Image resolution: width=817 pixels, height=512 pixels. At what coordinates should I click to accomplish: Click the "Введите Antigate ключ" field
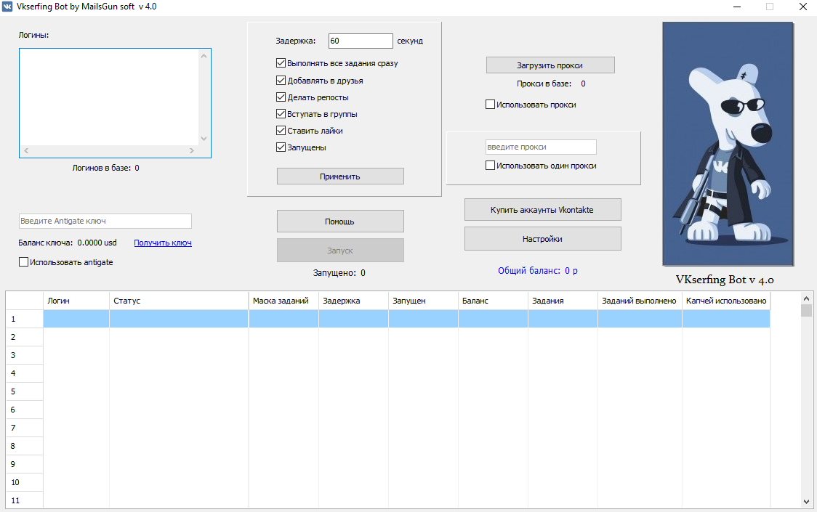point(105,221)
